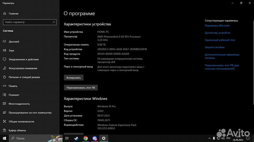Viewport: 254px width, 142px height.
Task: Open Google Chrome from taskbar
Action: [85, 138]
